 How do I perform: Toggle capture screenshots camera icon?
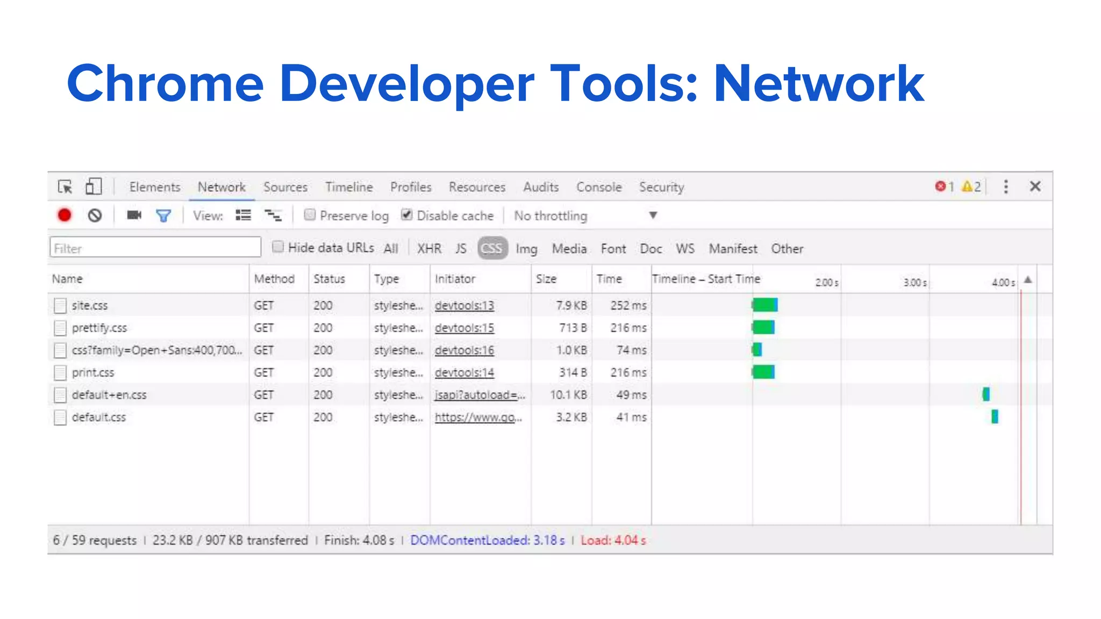click(x=134, y=215)
